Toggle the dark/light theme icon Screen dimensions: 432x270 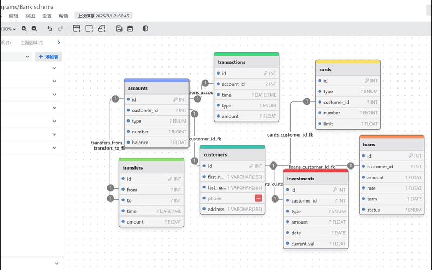tap(145, 29)
